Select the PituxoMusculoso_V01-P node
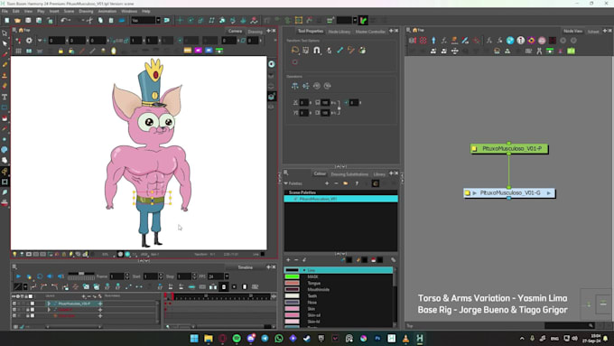Image resolution: width=614 pixels, height=346 pixels. (509, 149)
